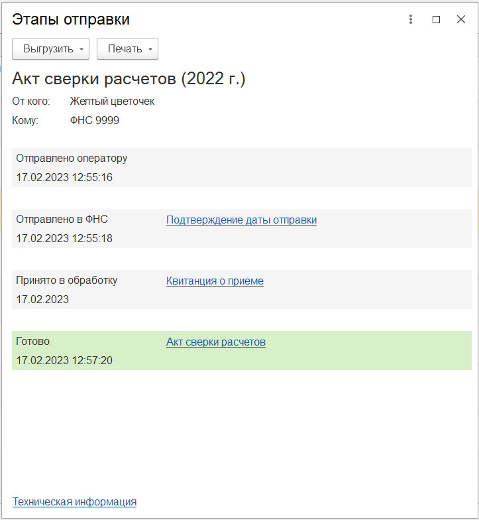479x520 pixels.
Task: Click the Этапы отправки window title
Action: 71,20
